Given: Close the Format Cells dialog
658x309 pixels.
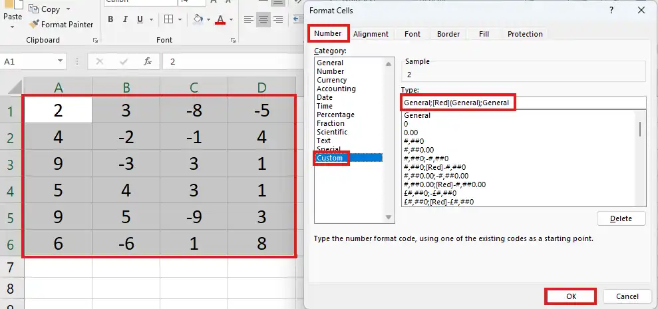Looking at the screenshot, I should pyautogui.click(x=641, y=10).
